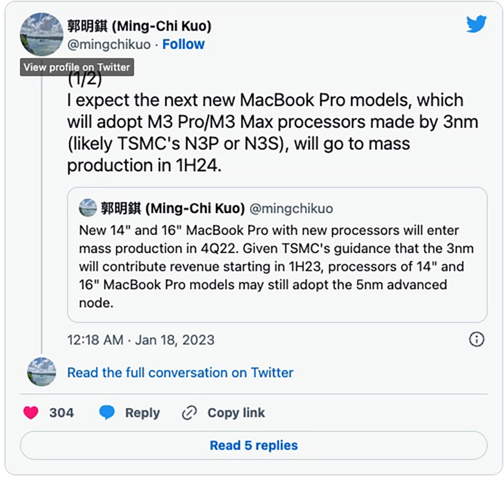Click the Copy link chain icon

189,413
